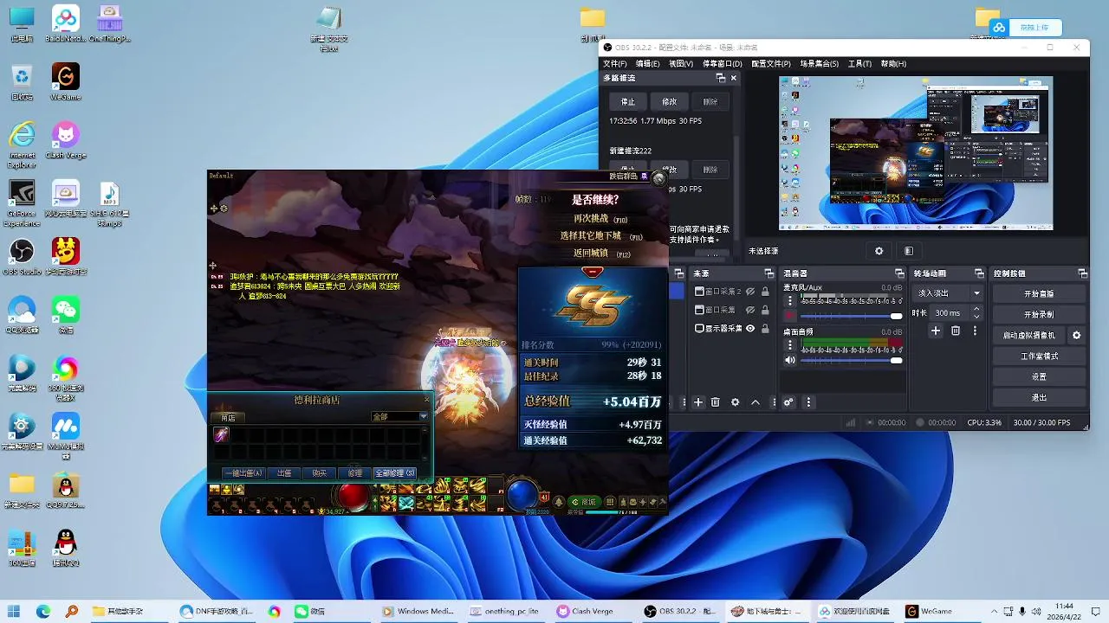Open 场景集合(S) menu in OBS

(x=820, y=63)
